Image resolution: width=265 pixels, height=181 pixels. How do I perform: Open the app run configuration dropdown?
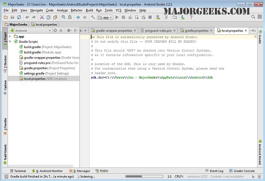click(105, 17)
